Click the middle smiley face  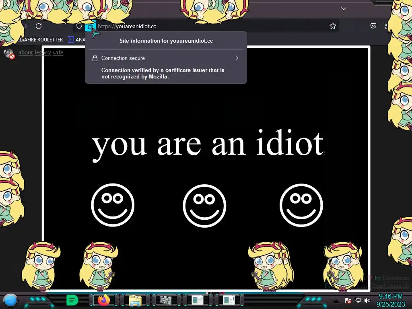(x=204, y=206)
